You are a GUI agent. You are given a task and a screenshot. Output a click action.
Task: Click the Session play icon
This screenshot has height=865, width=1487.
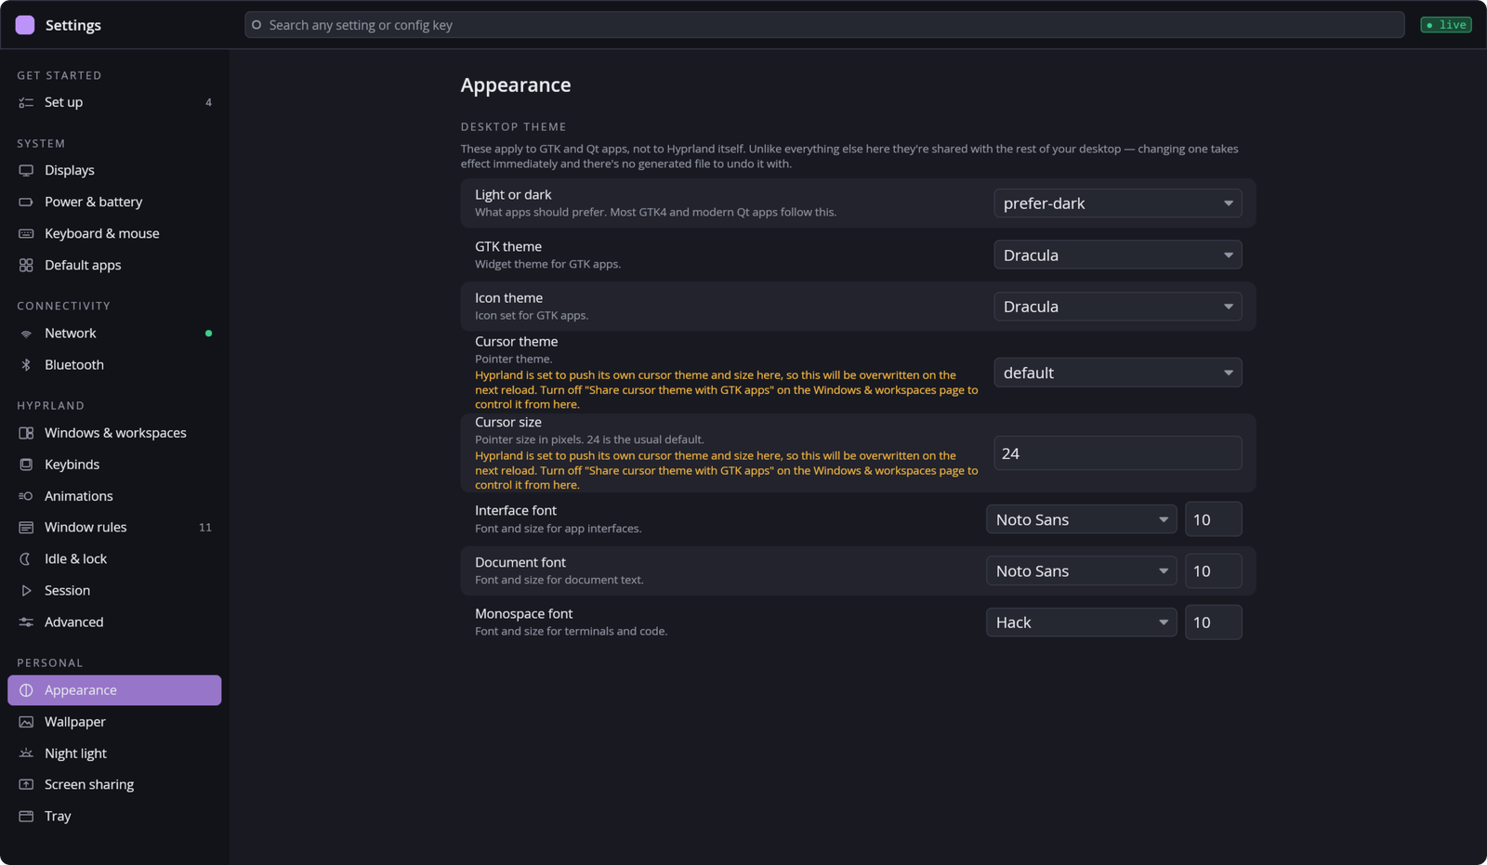[x=26, y=591]
